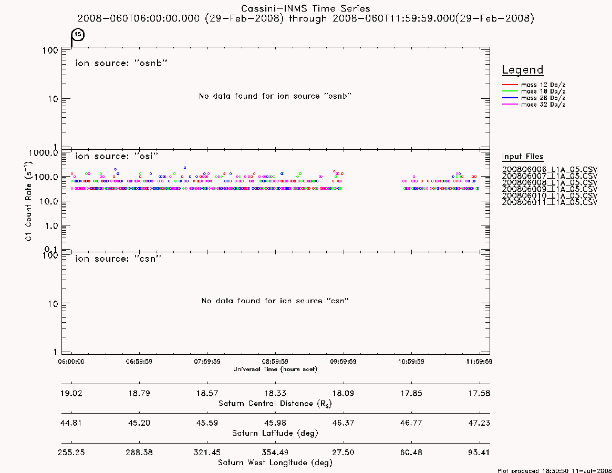
Task: Click the longitude value 93.41
Action: [x=479, y=453]
